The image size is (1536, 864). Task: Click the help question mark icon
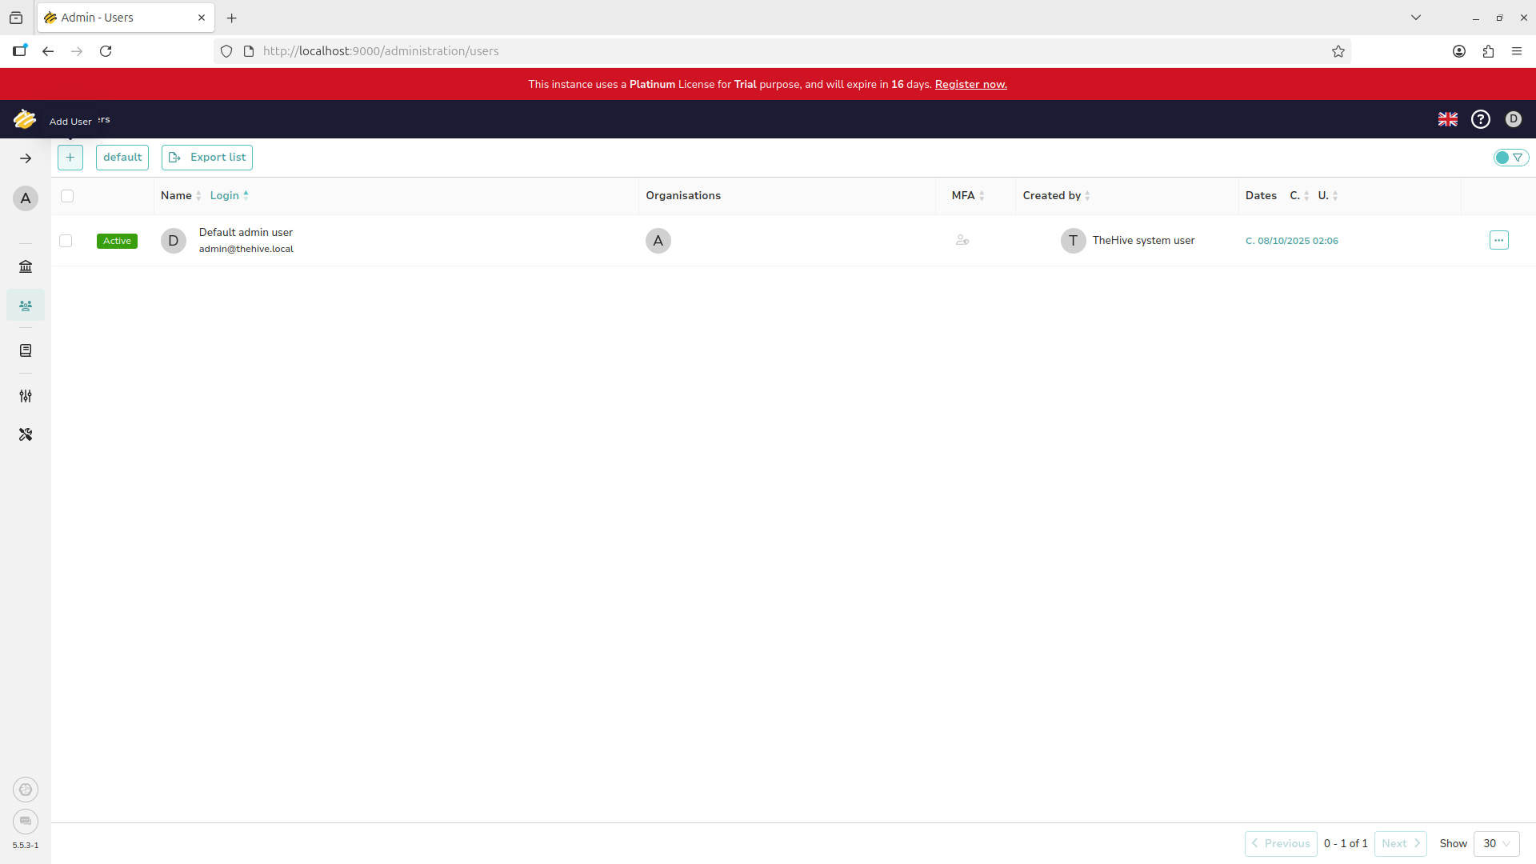(x=1481, y=119)
